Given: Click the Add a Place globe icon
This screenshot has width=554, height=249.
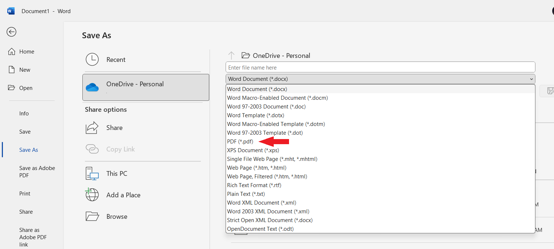Looking at the screenshot, I should pyautogui.click(x=92, y=195).
